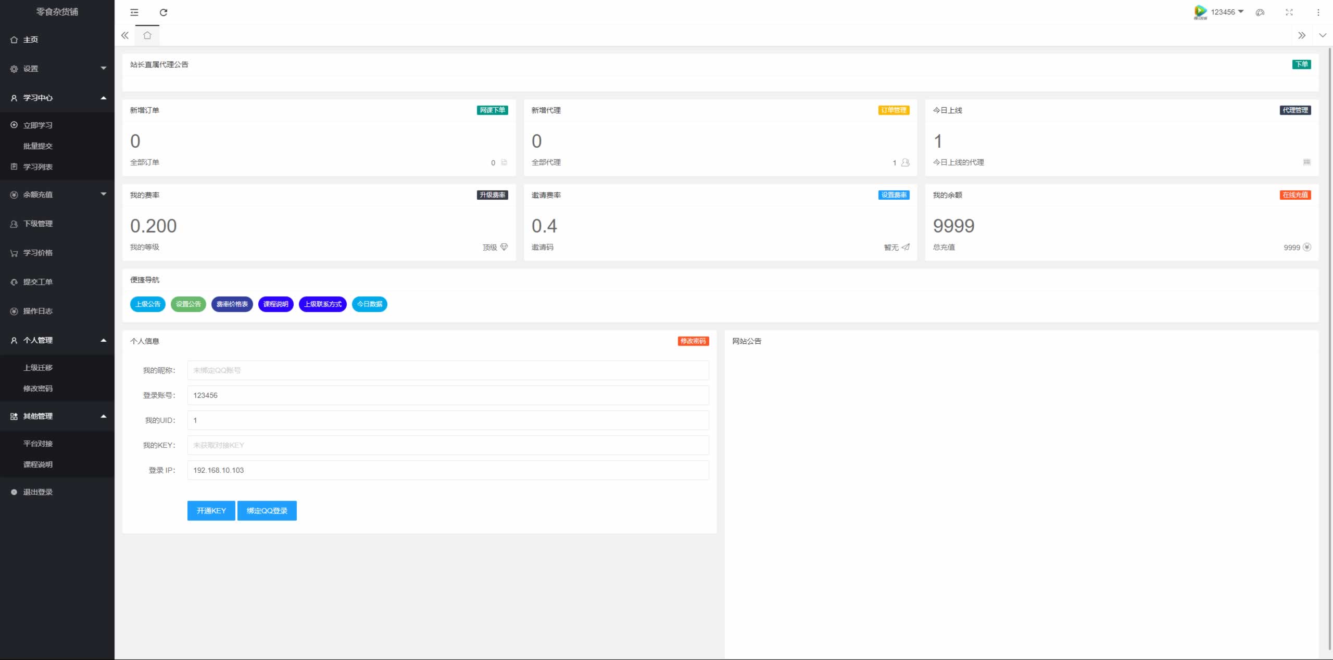
Task: Collapse the 学习中心 sidebar section
Action: [x=57, y=98]
